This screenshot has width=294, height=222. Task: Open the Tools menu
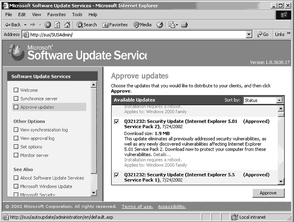click(x=77, y=15)
